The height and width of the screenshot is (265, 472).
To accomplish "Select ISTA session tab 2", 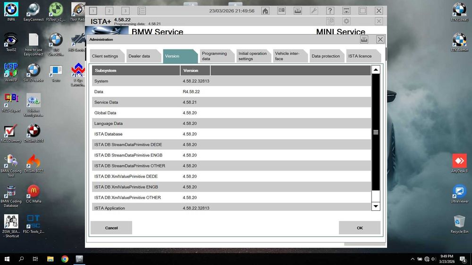I will pos(110,11).
